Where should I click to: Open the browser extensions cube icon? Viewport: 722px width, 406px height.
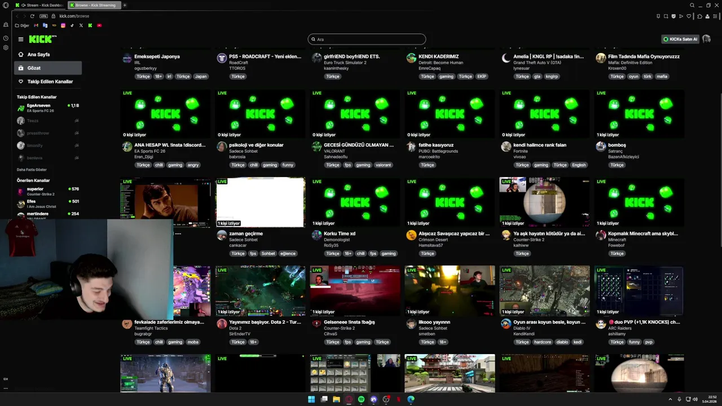pos(699,16)
